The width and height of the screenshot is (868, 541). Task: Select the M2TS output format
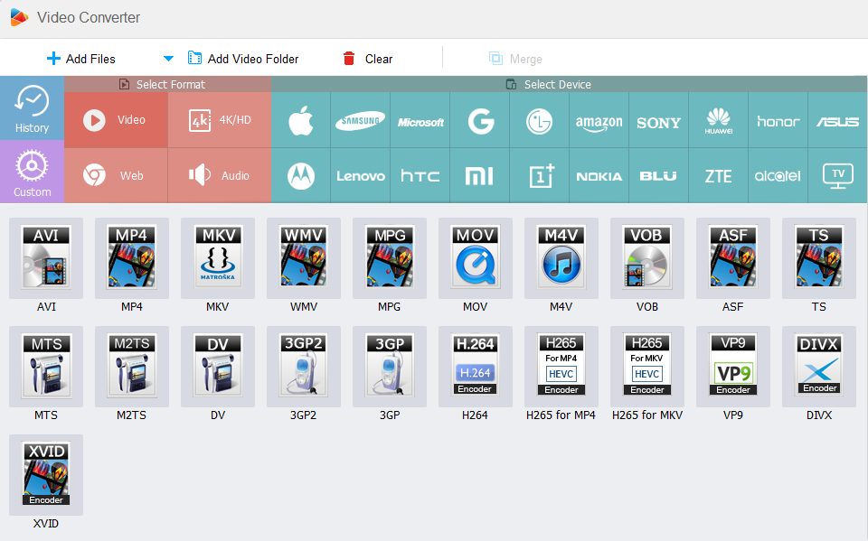point(132,367)
